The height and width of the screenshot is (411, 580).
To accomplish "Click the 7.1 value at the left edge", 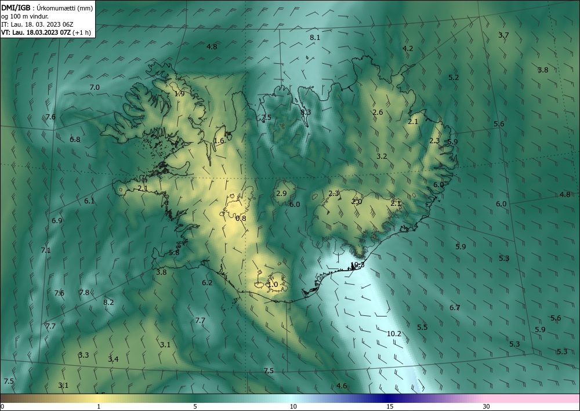I will click(x=45, y=250).
